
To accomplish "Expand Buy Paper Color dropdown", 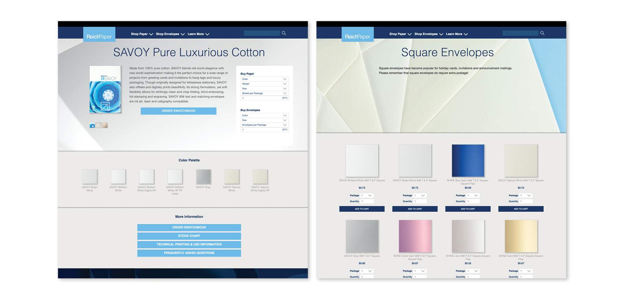I will (x=264, y=79).
